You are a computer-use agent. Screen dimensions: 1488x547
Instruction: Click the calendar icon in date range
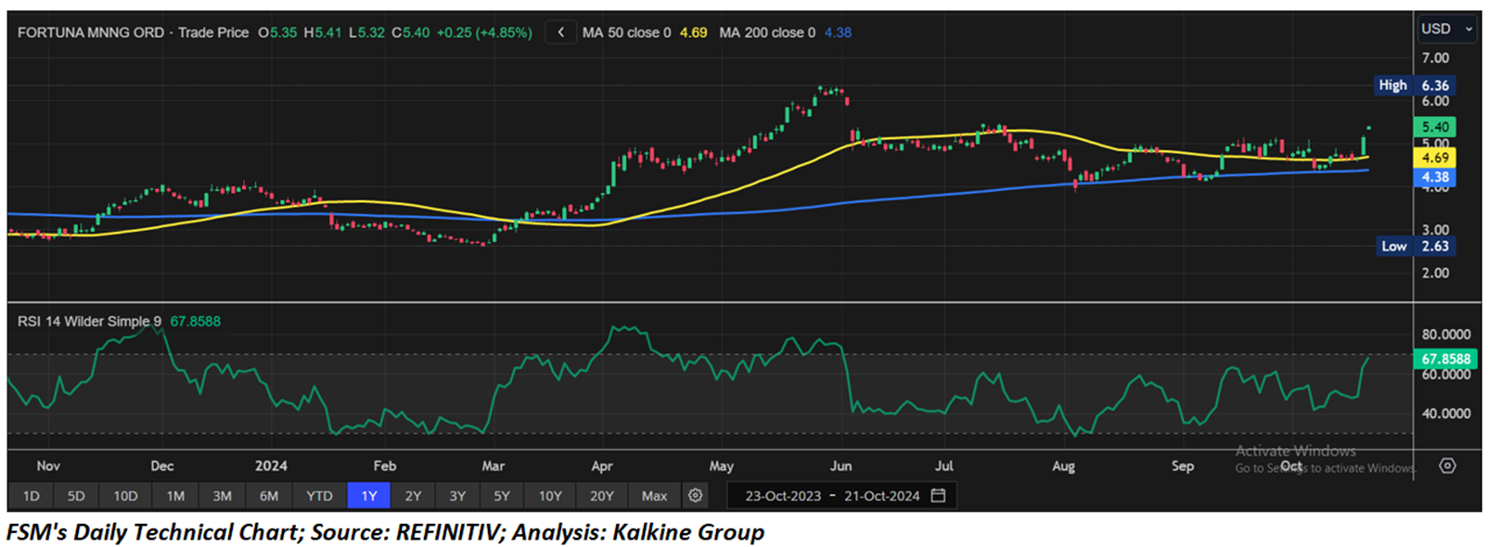[938, 496]
